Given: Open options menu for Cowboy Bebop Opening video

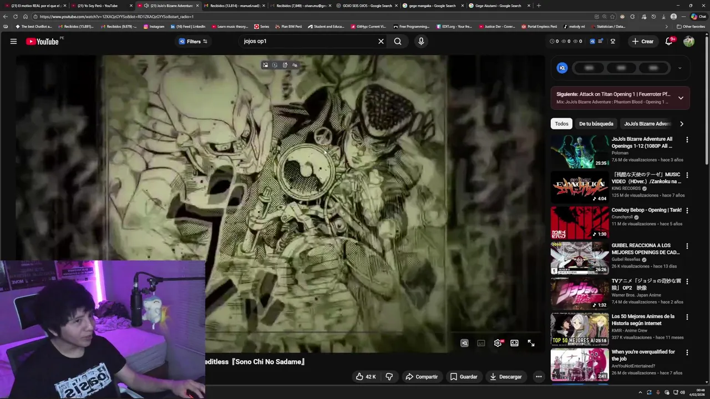Looking at the screenshot, I should pyautogui.click(x=687, y=211).
